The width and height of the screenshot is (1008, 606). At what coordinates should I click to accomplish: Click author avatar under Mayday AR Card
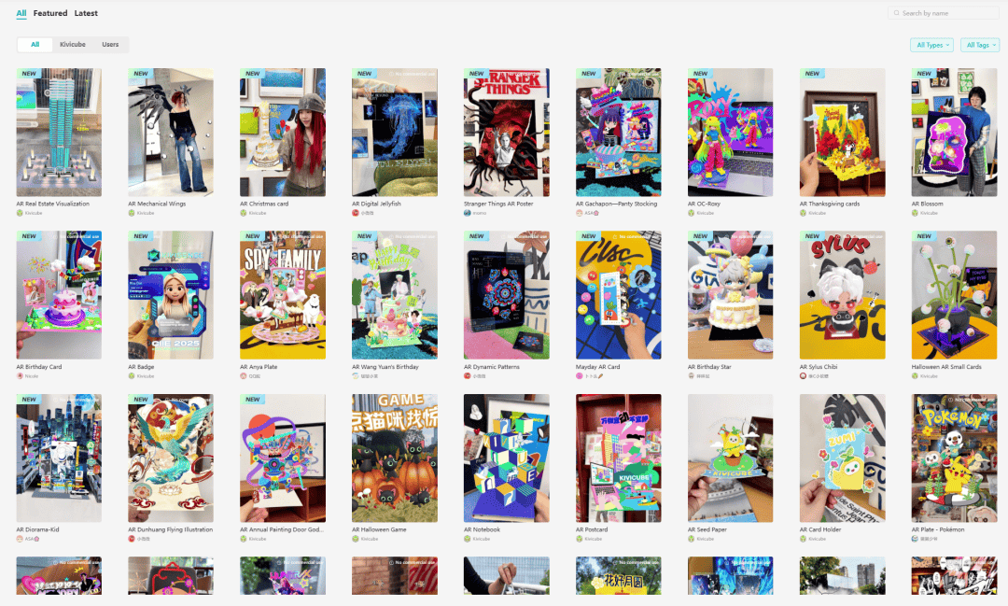[x=580, y=375]
